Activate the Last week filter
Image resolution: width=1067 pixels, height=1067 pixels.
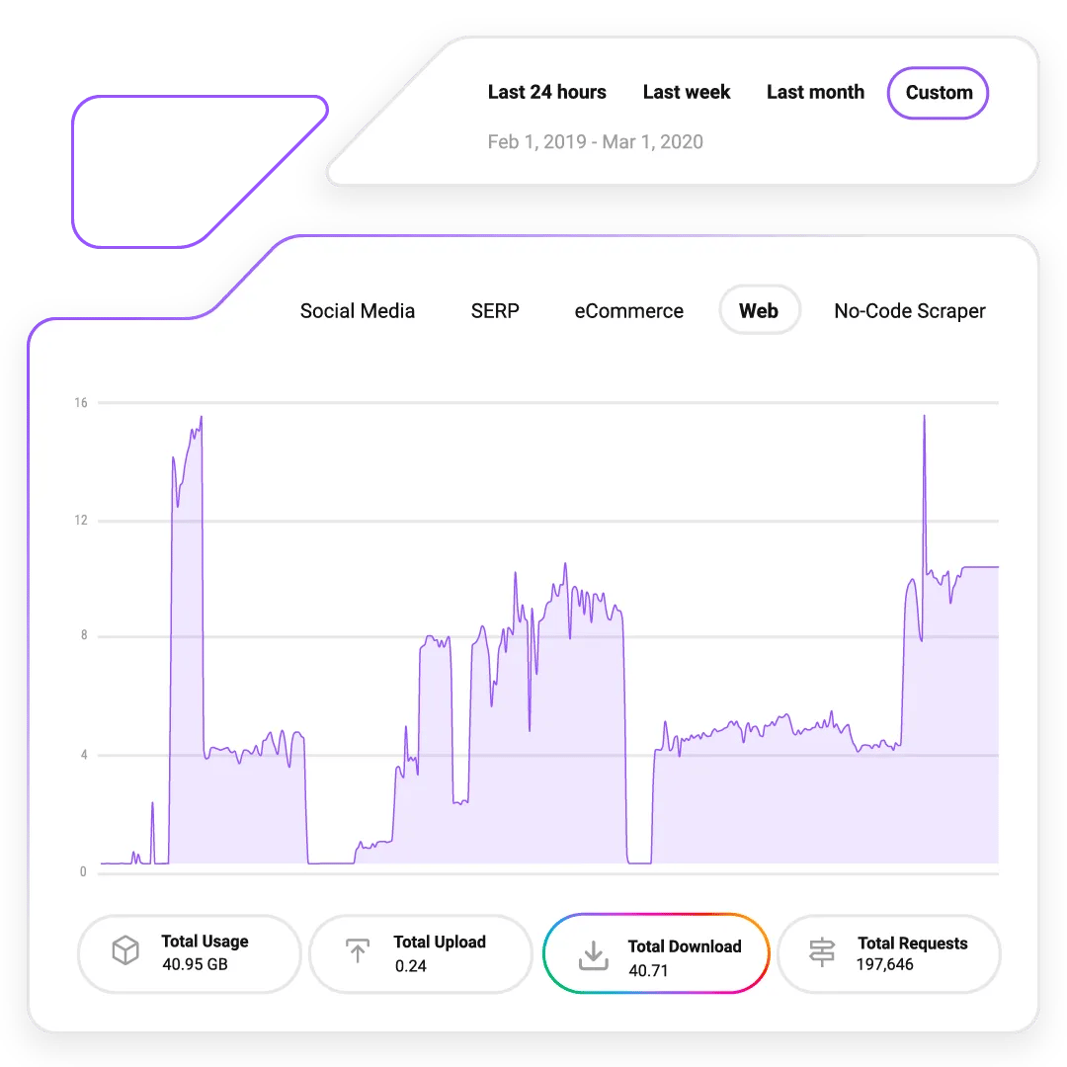tap(686, 92)
